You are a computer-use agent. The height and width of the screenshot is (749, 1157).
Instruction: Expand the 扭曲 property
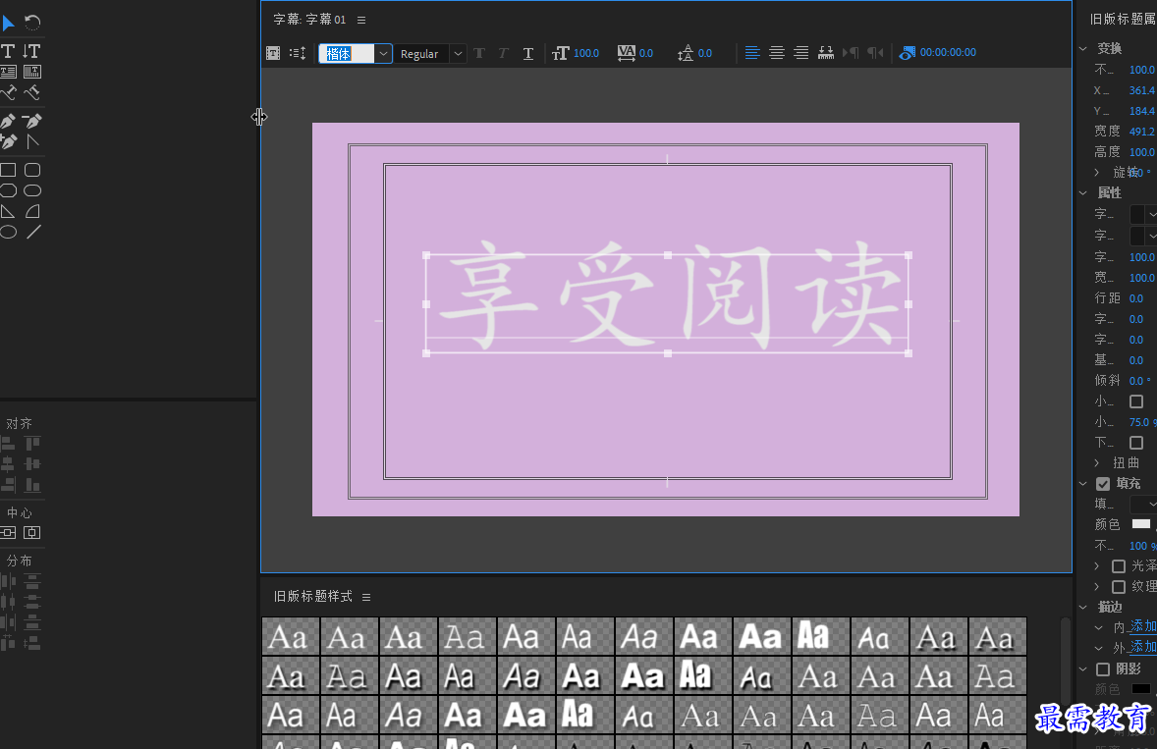tap(1097, 463)
